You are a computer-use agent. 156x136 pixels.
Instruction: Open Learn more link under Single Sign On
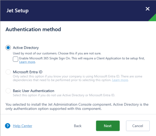pyautogui.click(x=27, y=62)
